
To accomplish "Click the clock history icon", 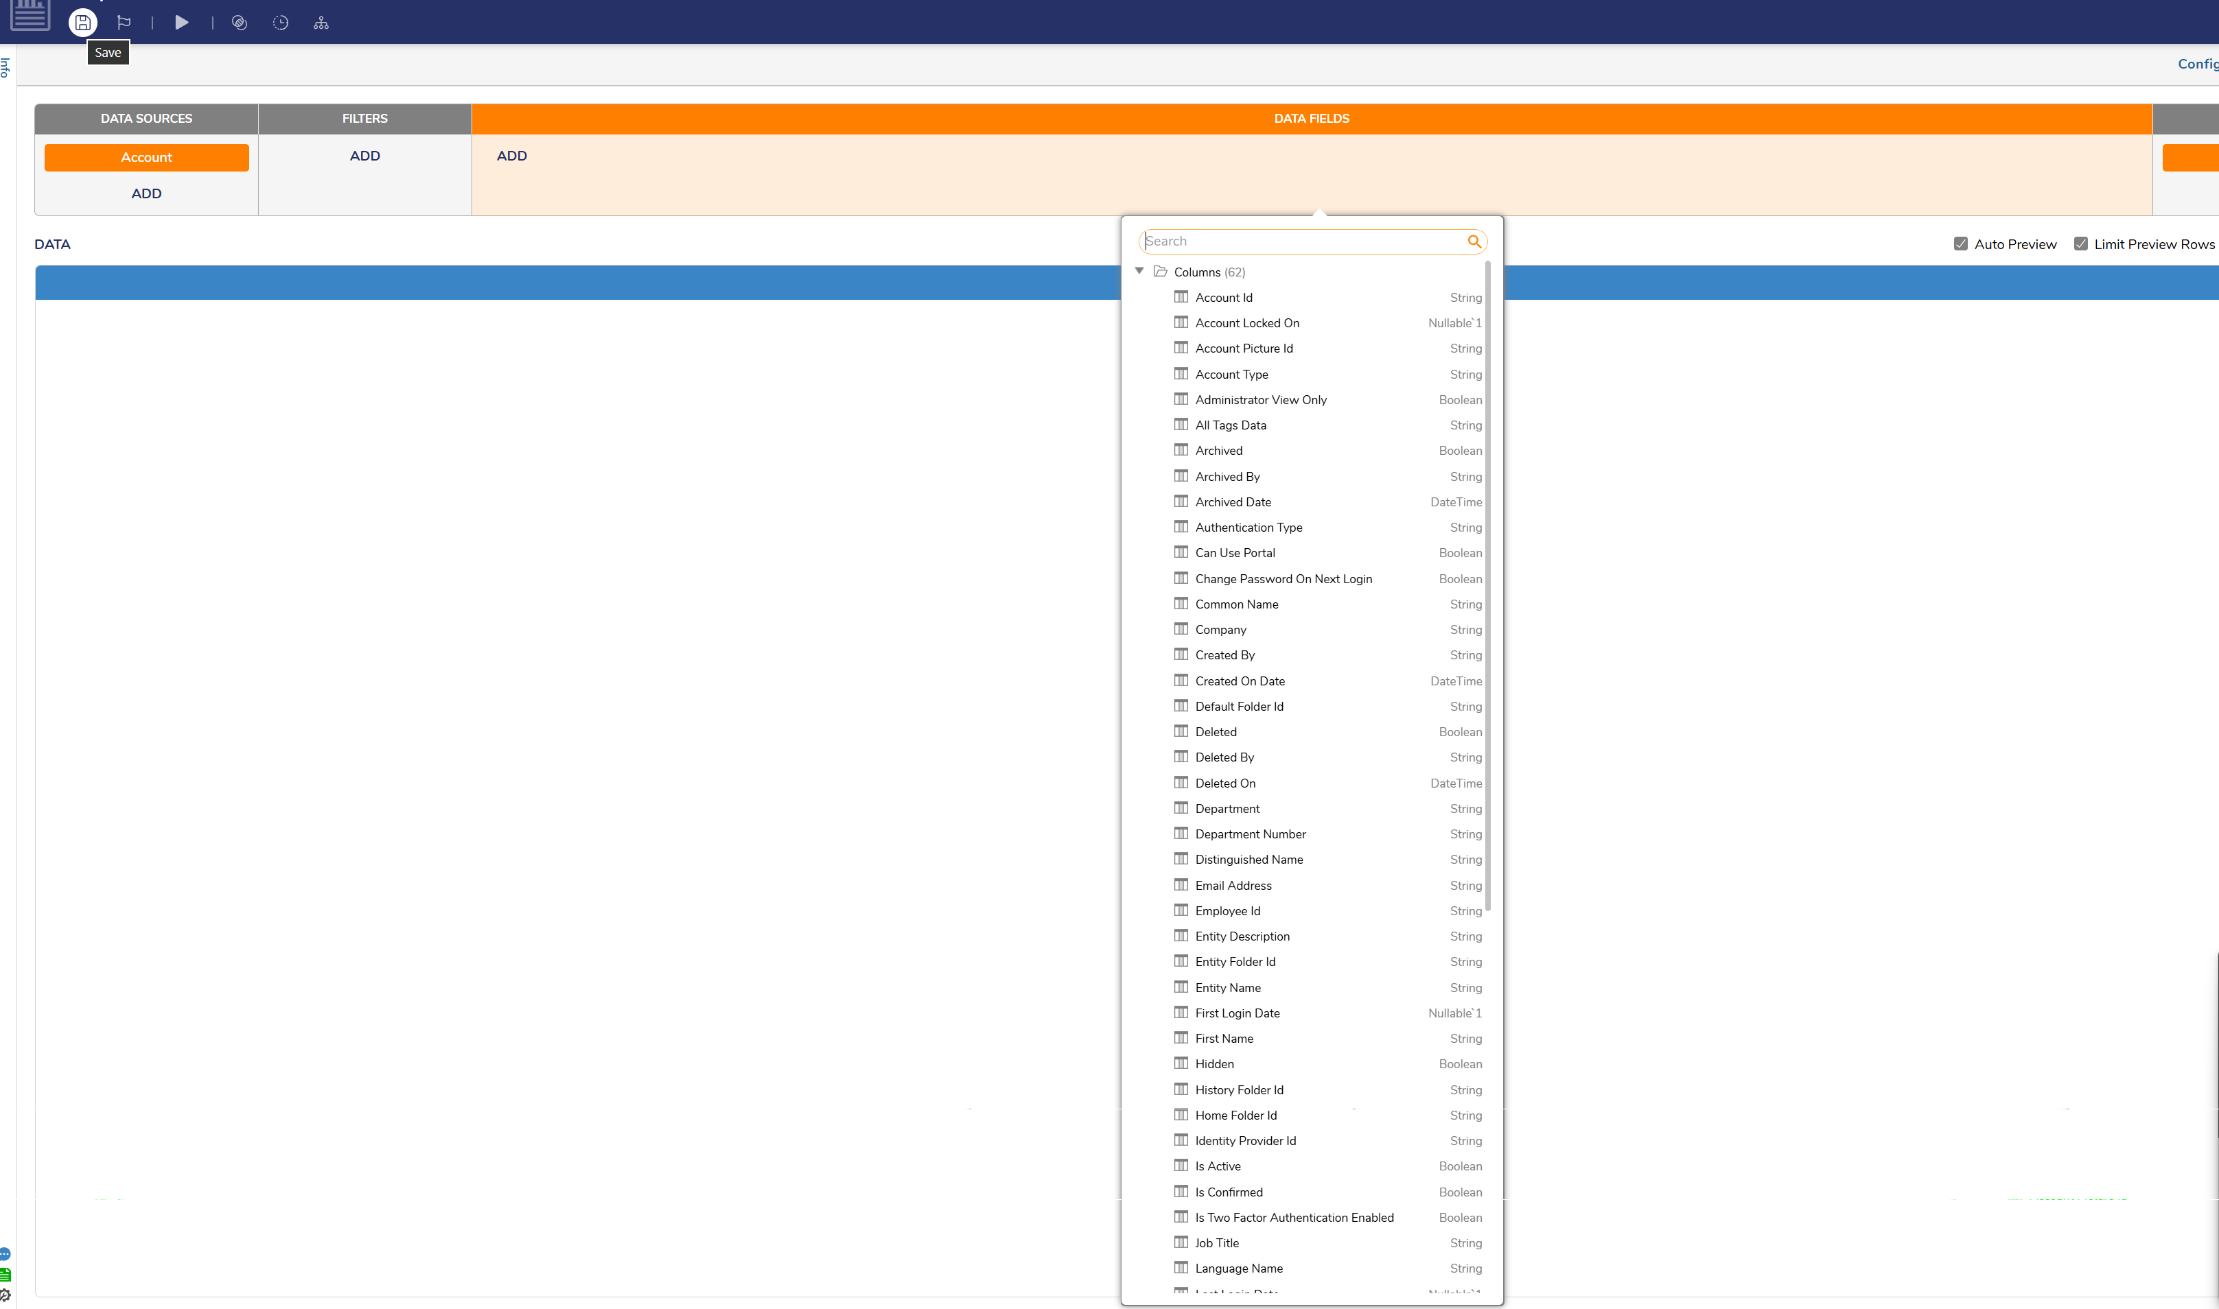I will pos(281,23).
